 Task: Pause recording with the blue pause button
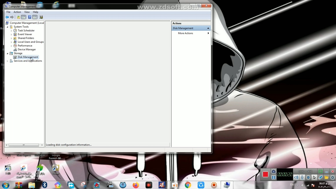pos(274,178)
